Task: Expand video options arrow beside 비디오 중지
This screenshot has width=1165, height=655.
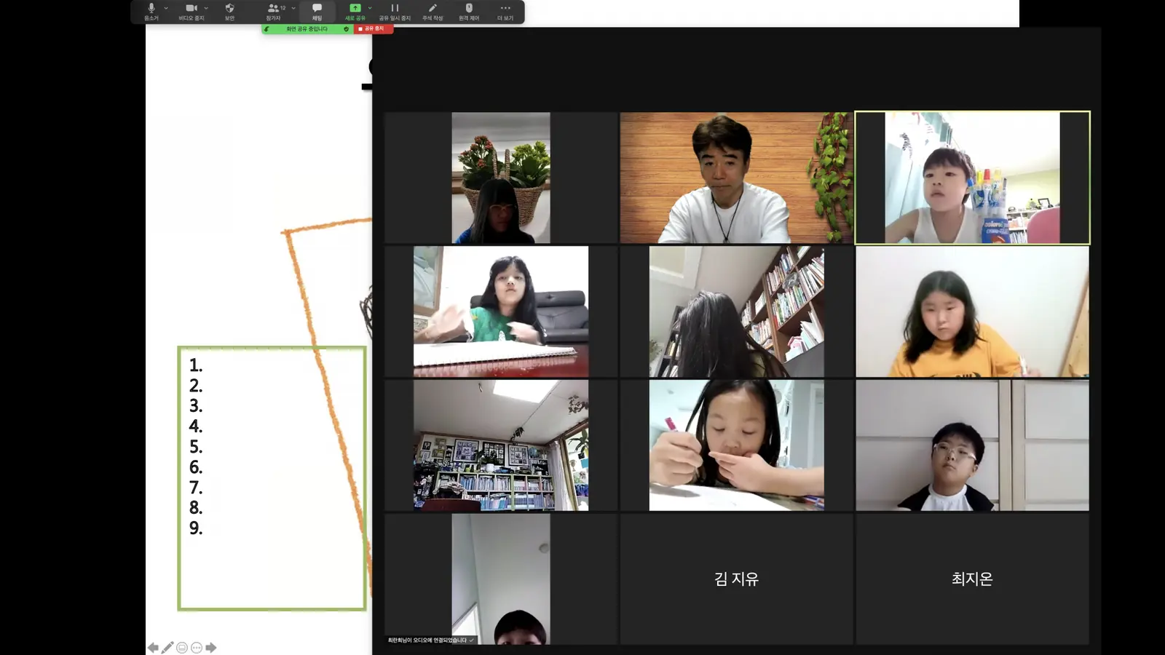Action: (x=206, y=8)
